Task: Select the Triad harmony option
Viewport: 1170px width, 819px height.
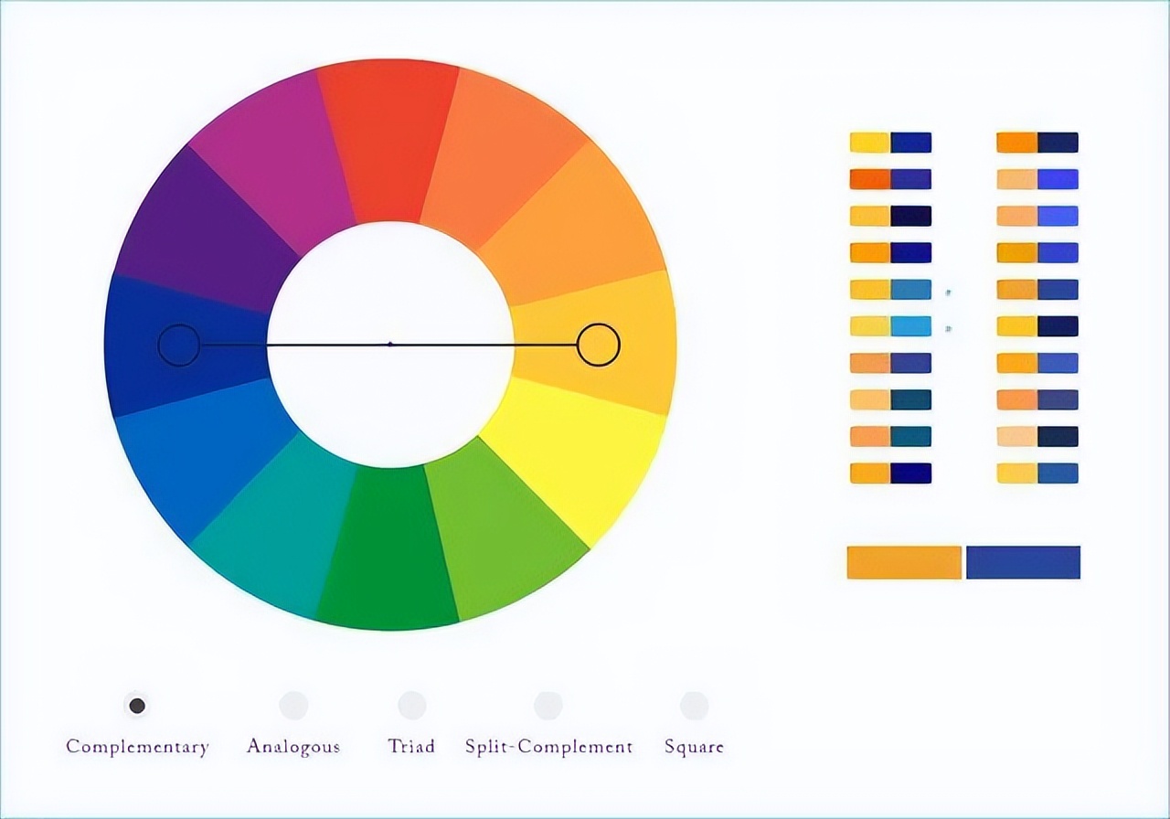Action: (x=411, y=704)
